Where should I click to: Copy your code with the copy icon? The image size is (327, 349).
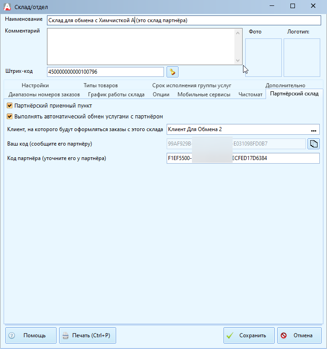(x=313, y=144)
